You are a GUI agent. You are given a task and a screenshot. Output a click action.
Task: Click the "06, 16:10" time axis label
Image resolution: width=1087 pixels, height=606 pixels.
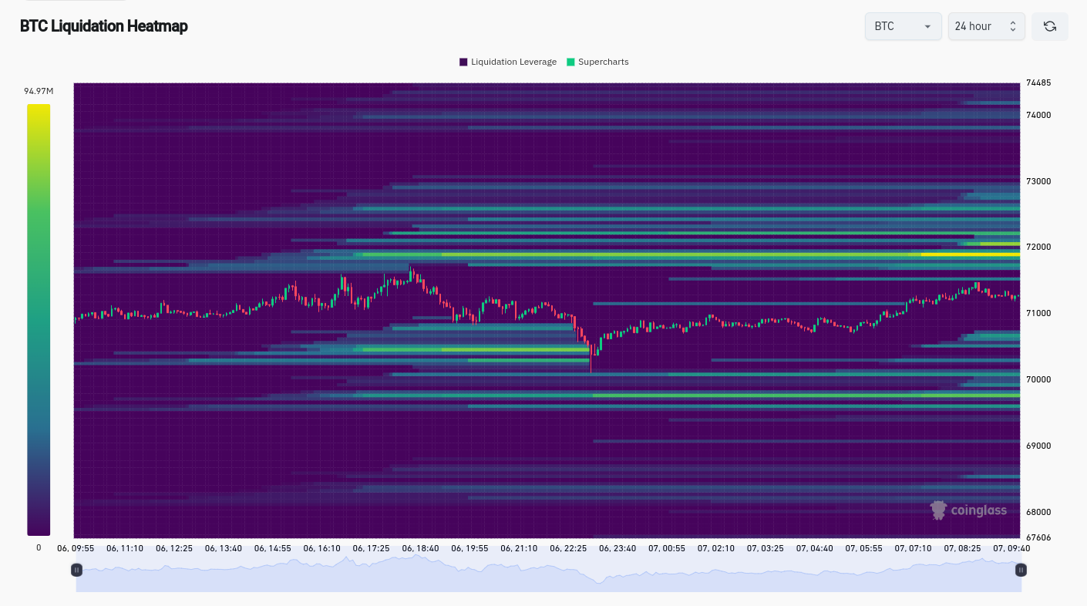(x=322, y=548)
